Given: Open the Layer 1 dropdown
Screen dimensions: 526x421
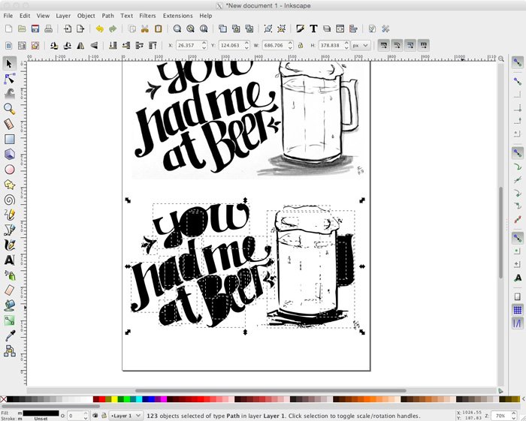Looking at the screenshot, I should point(125,416).
